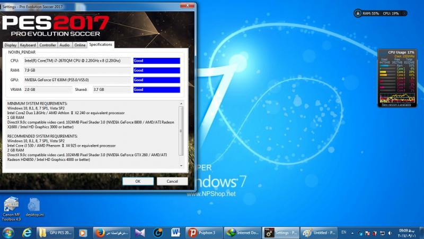This screenshot has width=424, height=239.
Task: Click the Action Center flag icon
Action: [367, 233]
